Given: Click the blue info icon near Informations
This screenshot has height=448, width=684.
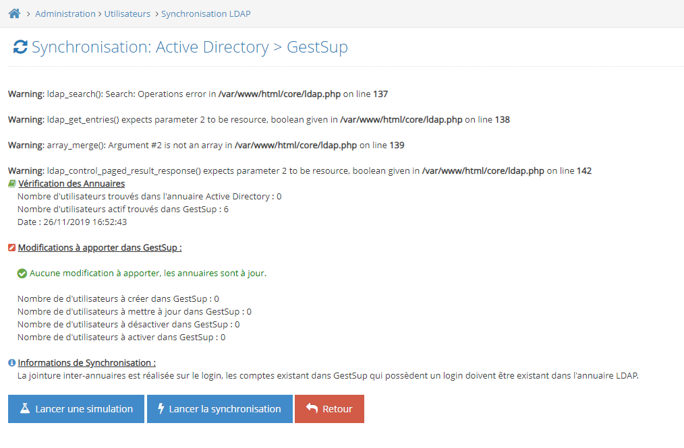Looking at the screenshot, I should click(x=11, y=363).
